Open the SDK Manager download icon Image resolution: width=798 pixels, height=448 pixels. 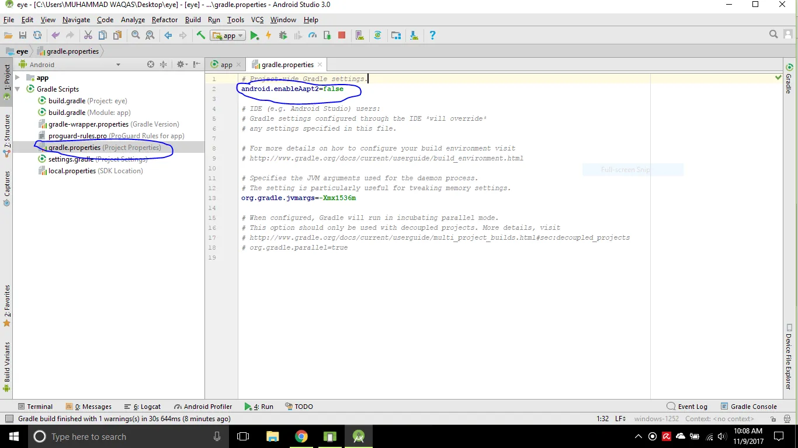click(x=414, y=36)
